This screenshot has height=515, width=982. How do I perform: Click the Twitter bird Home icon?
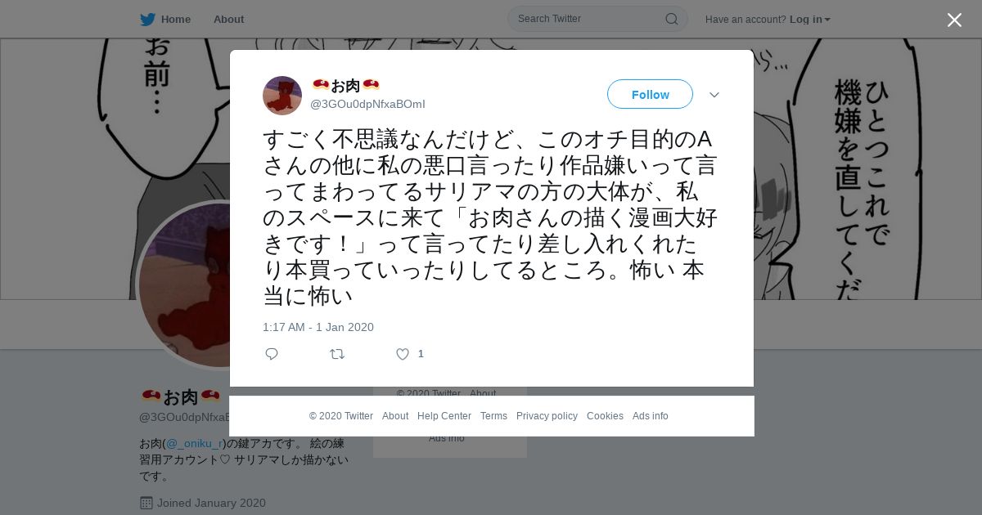coord(147,20)
